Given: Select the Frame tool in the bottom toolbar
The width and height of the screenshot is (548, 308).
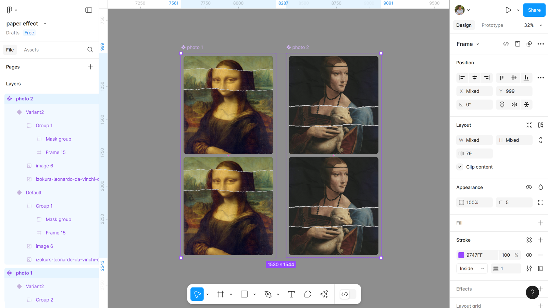Looking at the screenshot, I should 221,294.
